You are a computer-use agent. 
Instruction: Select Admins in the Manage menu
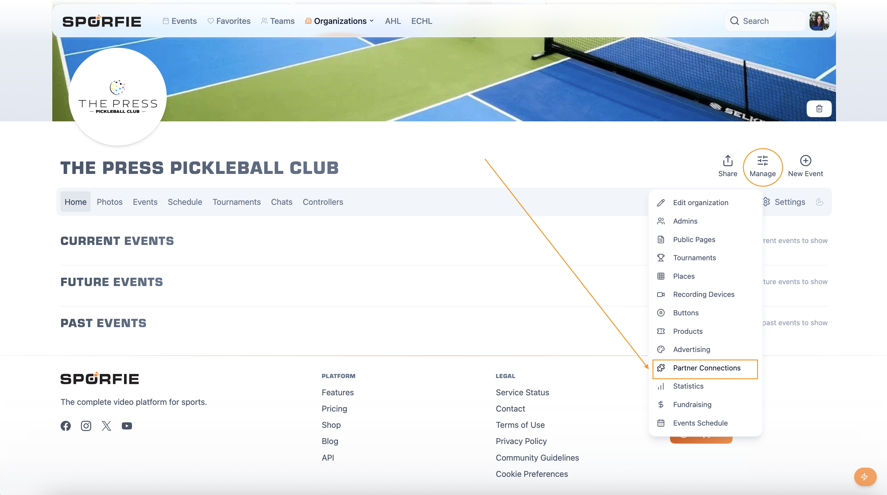click(x=705, y=221)
